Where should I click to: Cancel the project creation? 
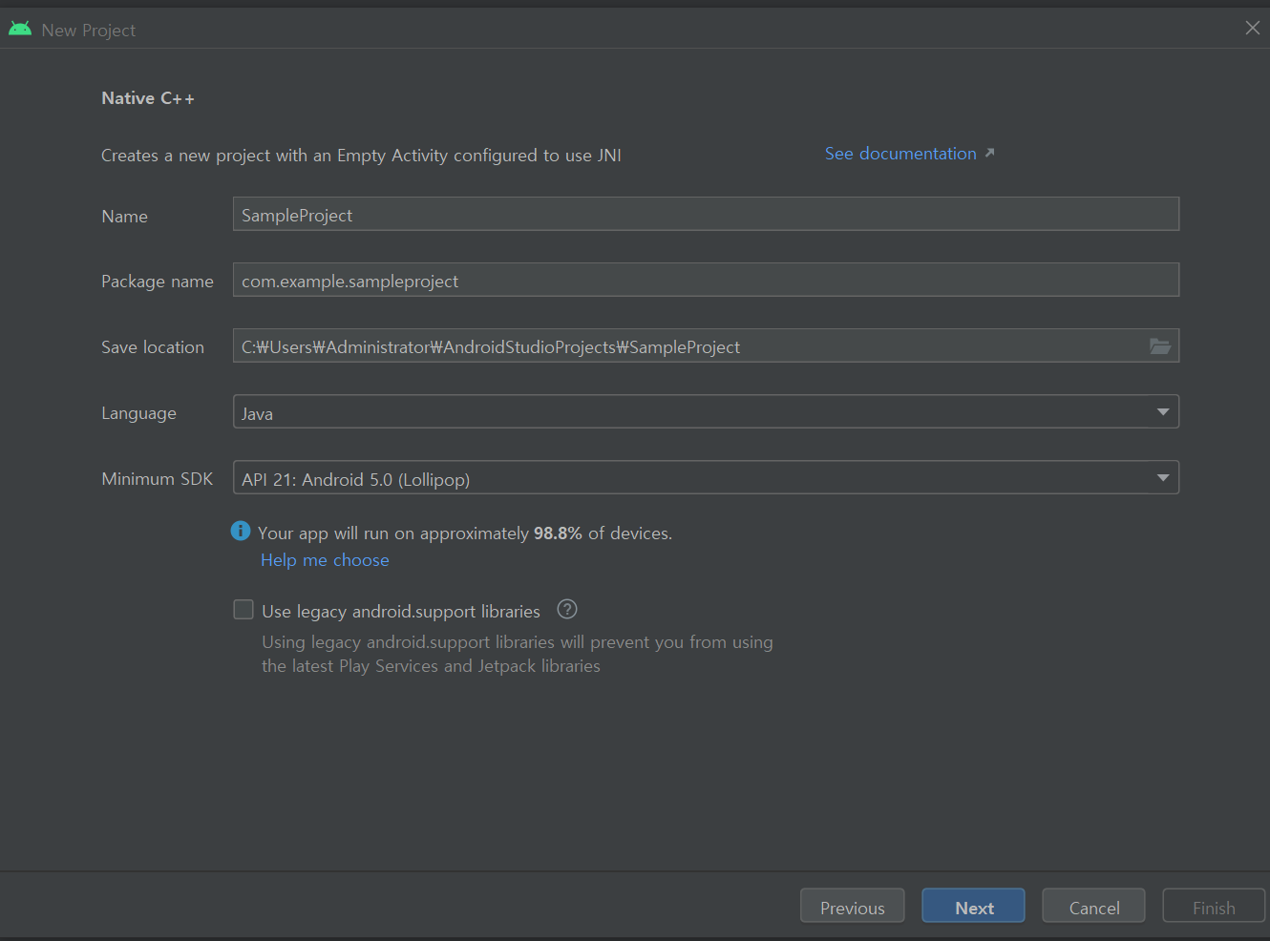1093,907
